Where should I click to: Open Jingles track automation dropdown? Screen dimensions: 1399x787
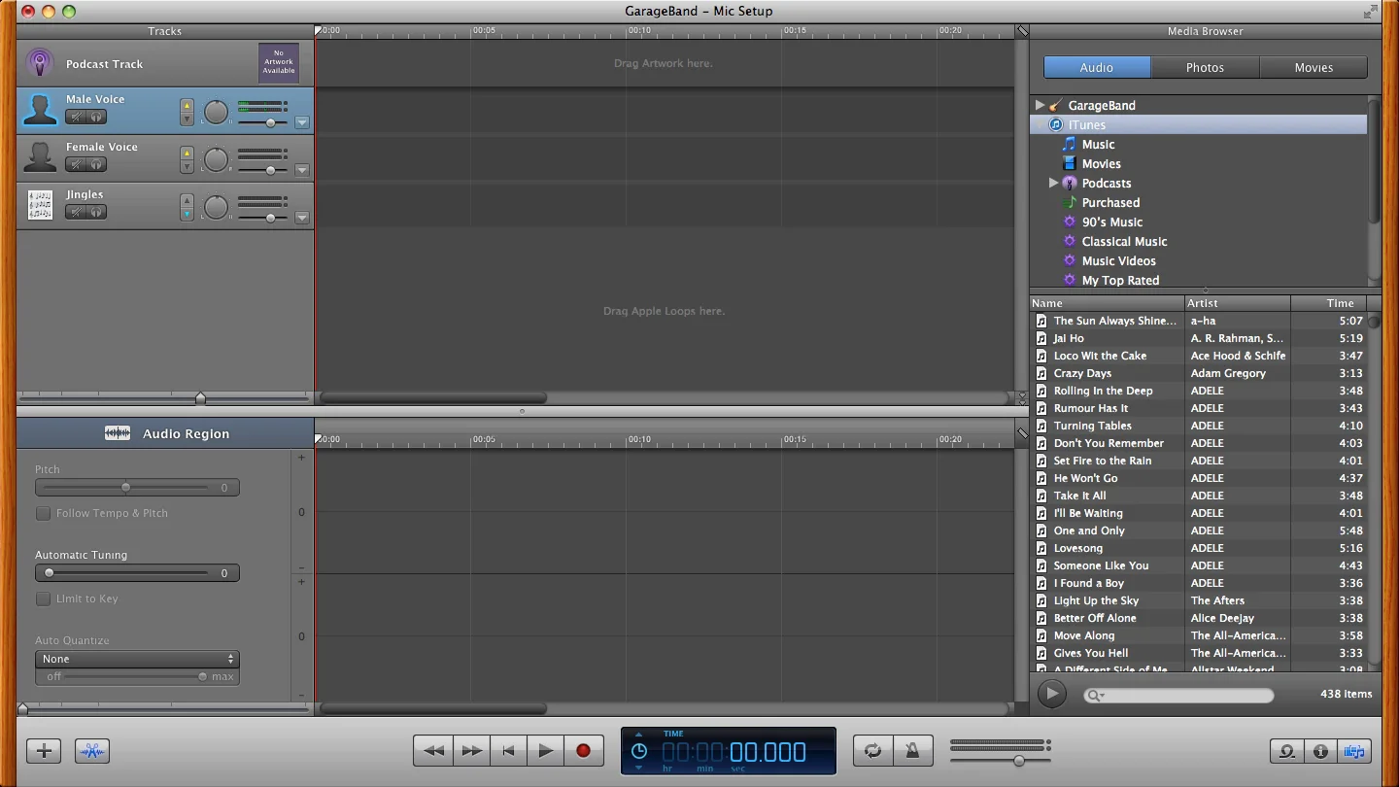302,218
